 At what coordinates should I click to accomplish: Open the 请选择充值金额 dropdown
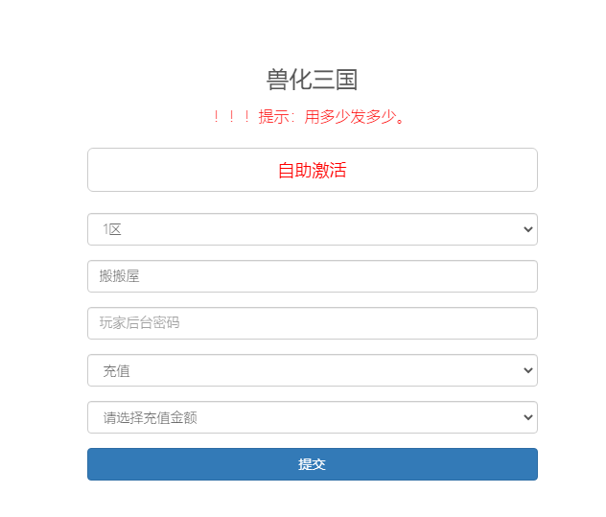point(312,417)
